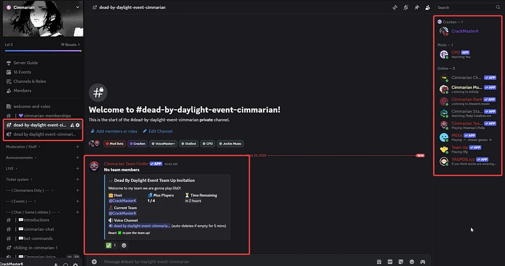505x266 pixels.
Task: Open the GIF picker
Action: click(x=390, y=262)
